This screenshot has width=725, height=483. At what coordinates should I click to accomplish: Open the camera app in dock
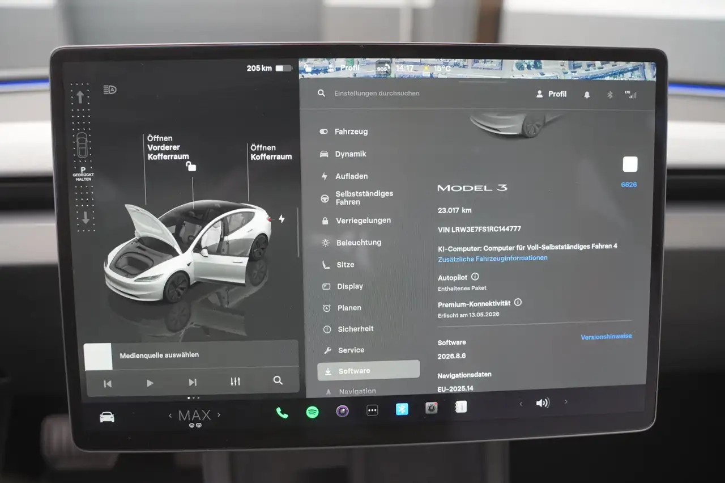click(x=342, y=411)
